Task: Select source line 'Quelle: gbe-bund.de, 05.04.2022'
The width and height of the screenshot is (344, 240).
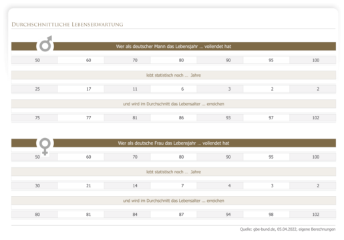Action: click(288, 229)
